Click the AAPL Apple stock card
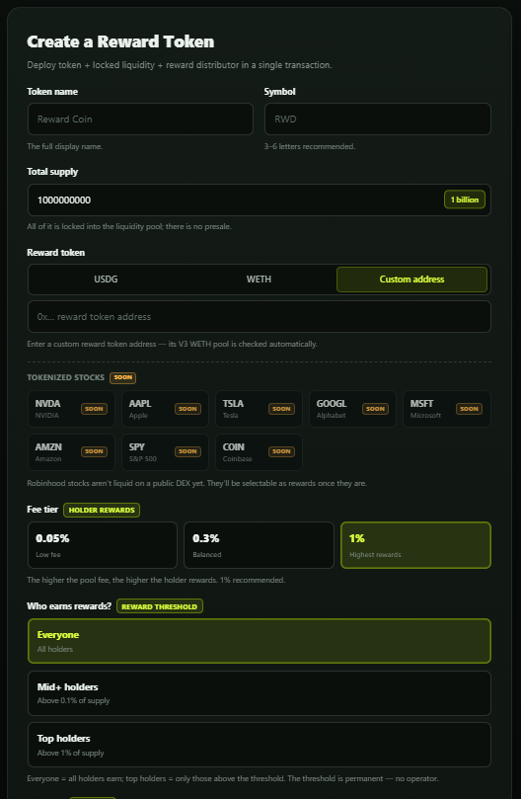This screenshot has width=521, height=799. pyautogui.click(x=165, y=409)
